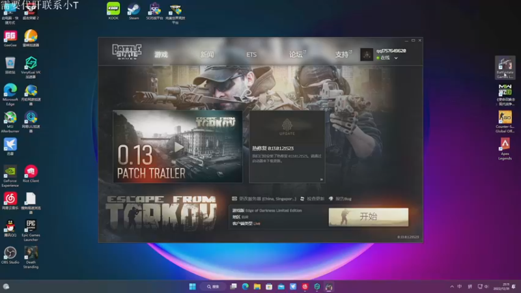Show hidden system tray icons
This screenshot has width=521, height=293.
coord(452,286)
